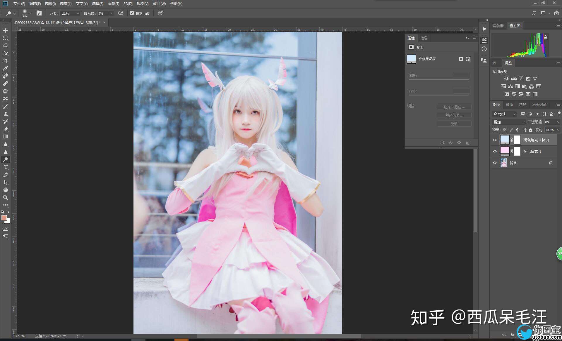This screenshot has width=562, height=341.
Task: Add a Brightness/Contrast adjustment
Action: pyautogui.click(x=507, y=79)
